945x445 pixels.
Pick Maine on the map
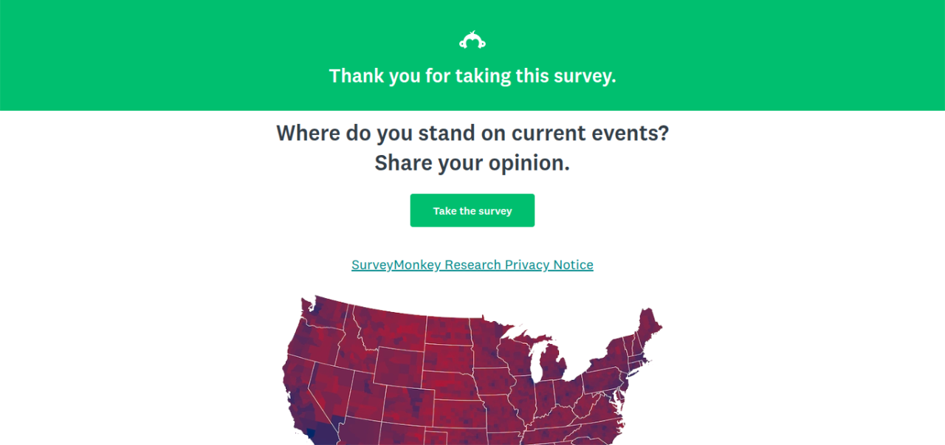pos(648,325)
